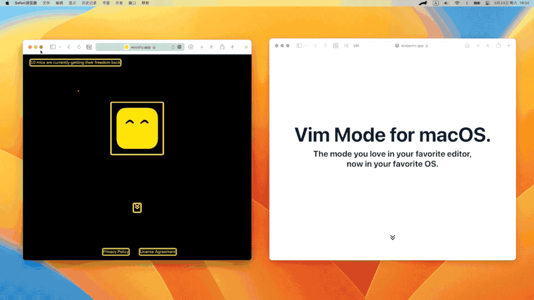
Task: Toggle the sidebar in the wooshy.app window
Action: 53,47
